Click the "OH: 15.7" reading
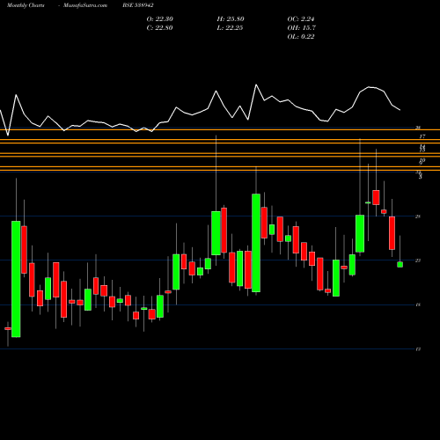Viewport: 440px width, 440px height. coord(301,28)
